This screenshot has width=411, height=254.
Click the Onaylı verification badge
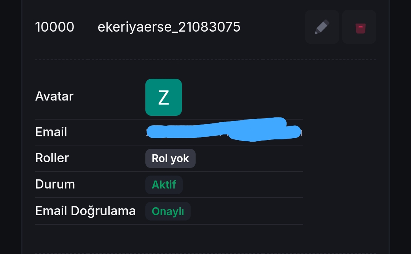point(168,211)
